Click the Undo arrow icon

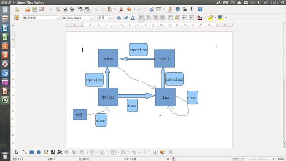tap(129, 9)
